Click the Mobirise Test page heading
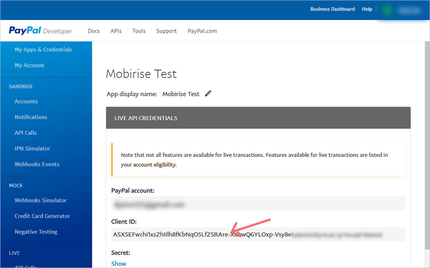430x268 pixels. [141, 74]
